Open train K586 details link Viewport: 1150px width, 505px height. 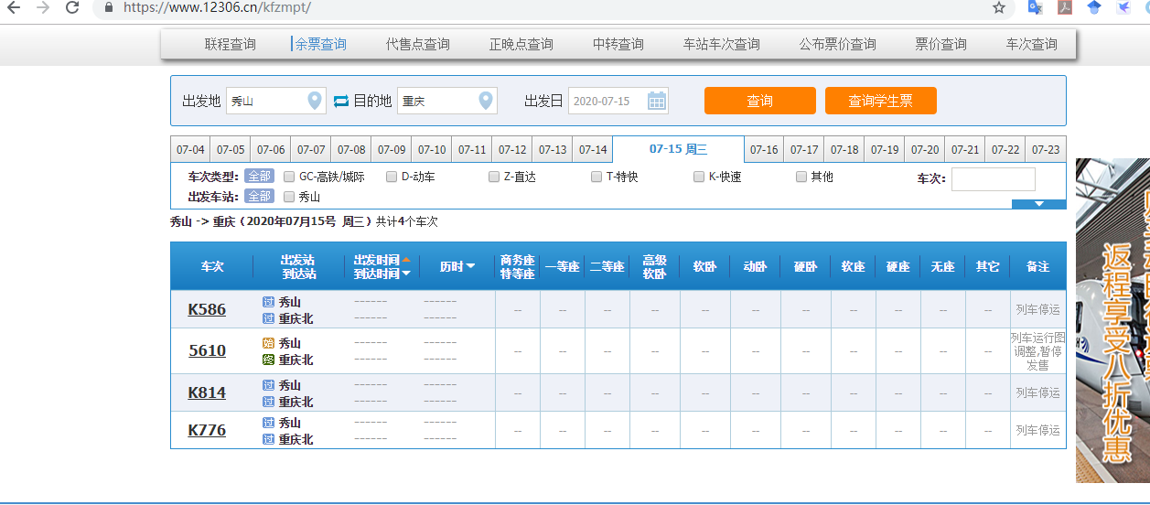click(x=207, y=309)
